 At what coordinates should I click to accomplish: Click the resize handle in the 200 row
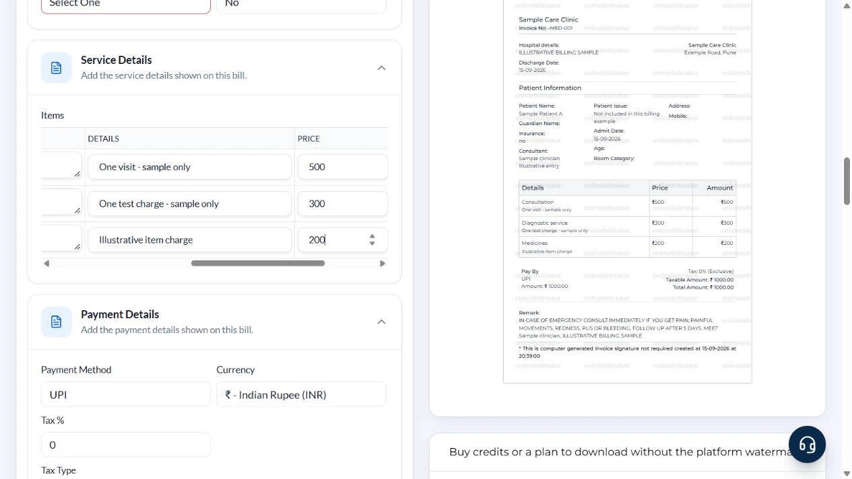(77, 247)
